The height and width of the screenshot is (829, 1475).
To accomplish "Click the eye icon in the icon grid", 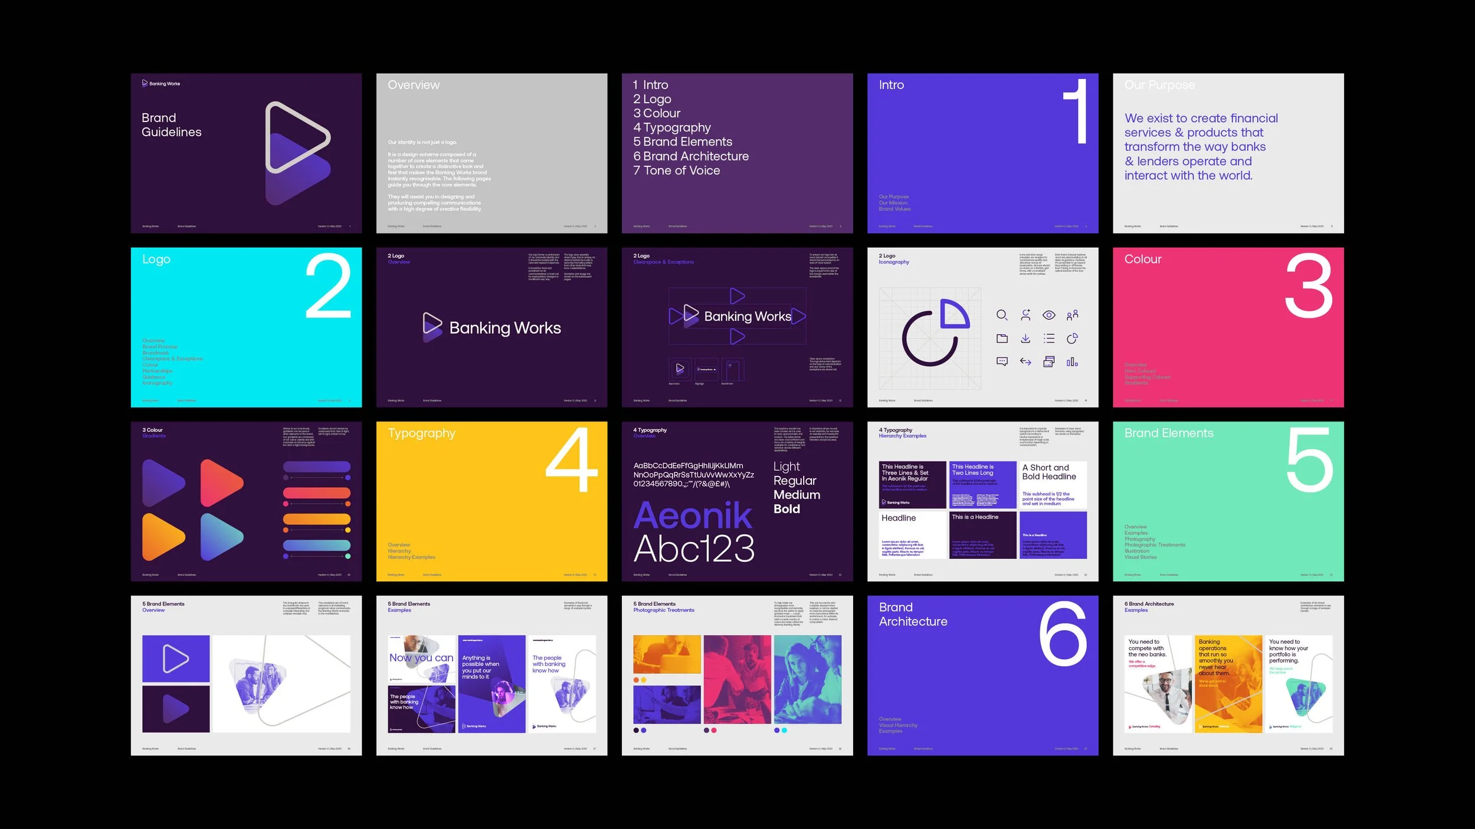I will coord(1049,315).
